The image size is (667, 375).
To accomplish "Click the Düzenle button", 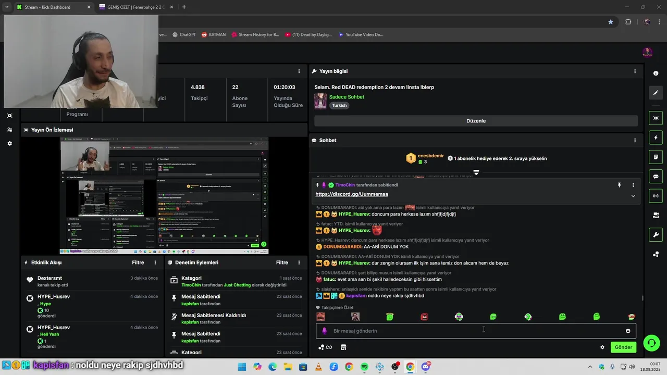I will (476, 121).
